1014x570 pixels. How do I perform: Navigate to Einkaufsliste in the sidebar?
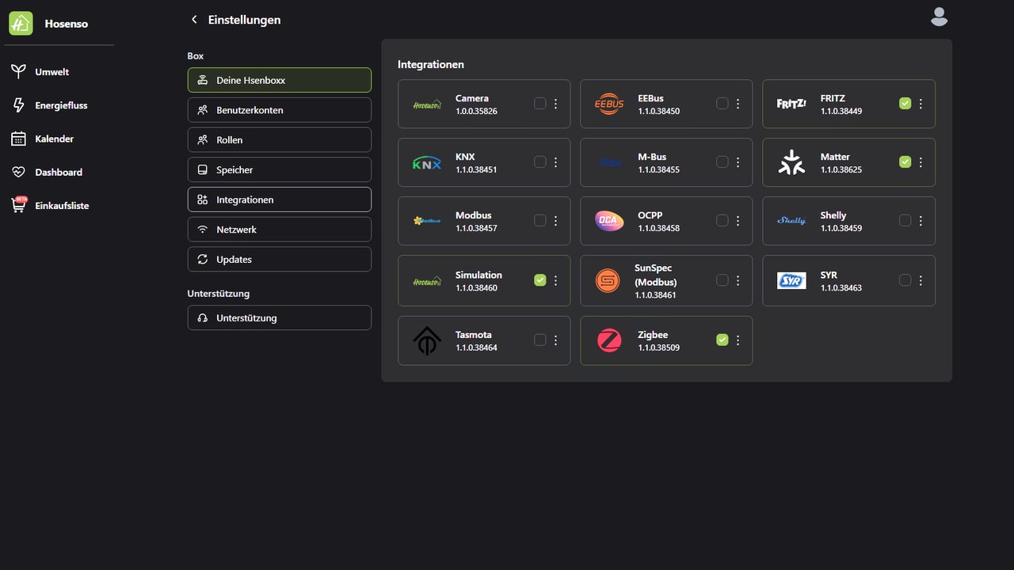(x=62, y=206)
